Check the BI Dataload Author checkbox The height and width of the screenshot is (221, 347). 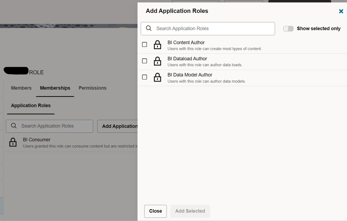pyautogui.click(x=144, y=61)
